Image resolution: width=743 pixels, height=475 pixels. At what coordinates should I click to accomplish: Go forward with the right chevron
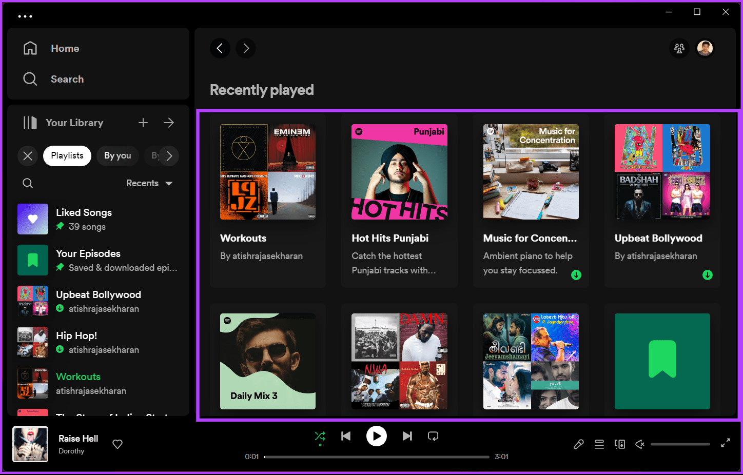click(x=246, y=48)
